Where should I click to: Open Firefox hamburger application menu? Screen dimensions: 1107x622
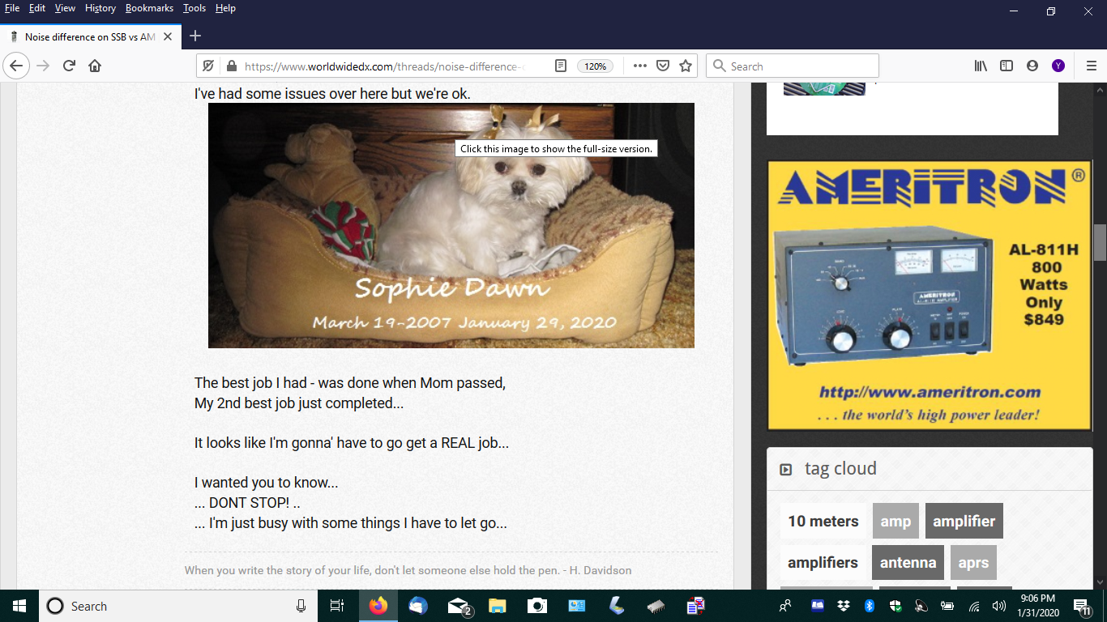pos(1090,66)
